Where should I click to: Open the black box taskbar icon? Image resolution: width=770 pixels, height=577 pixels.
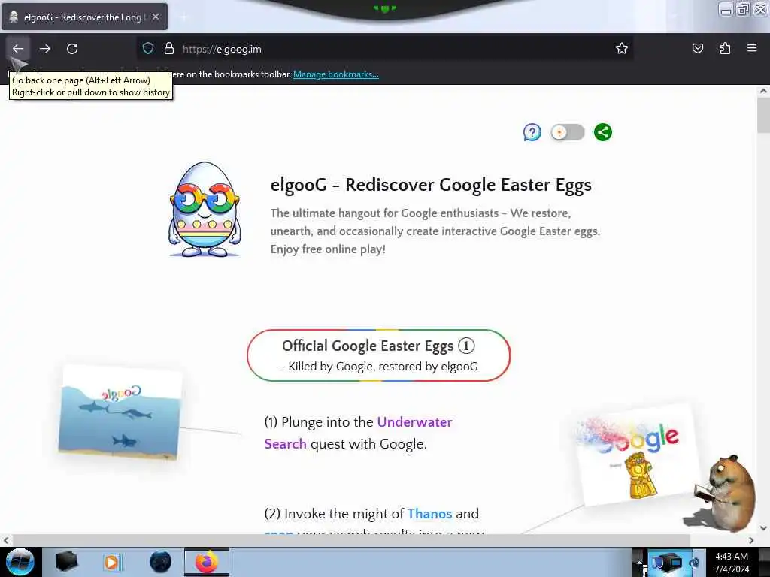coord(67,562)
